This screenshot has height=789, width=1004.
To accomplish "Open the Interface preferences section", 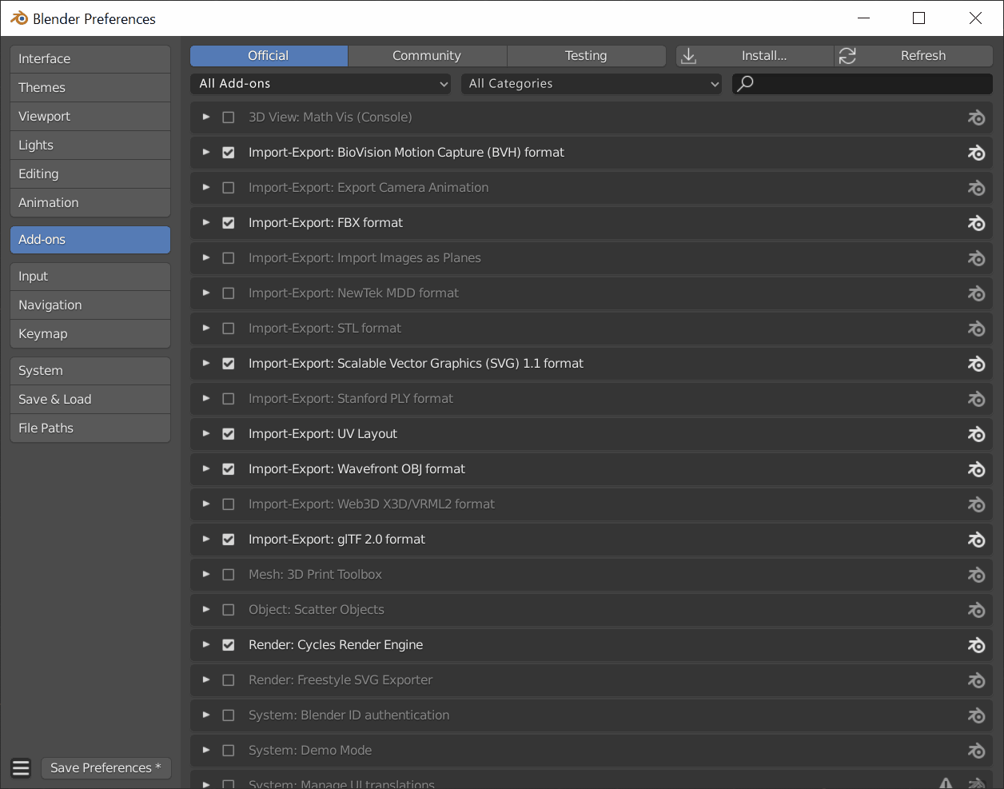I will [x=90, y=59].
